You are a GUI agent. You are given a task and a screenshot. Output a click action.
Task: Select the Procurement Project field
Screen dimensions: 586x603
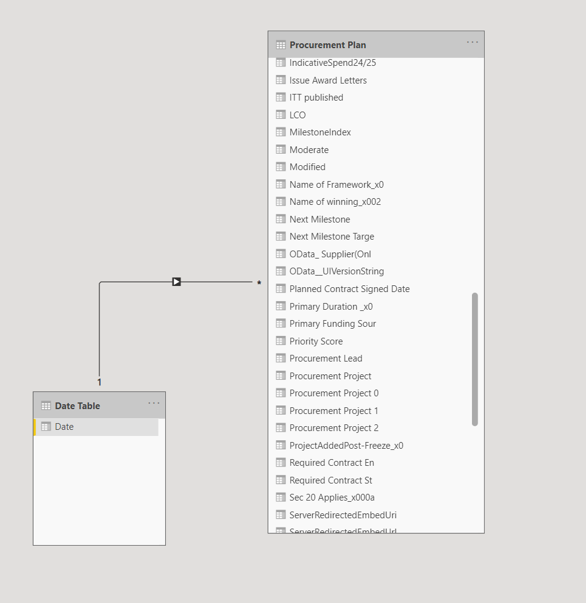click(x=331, y=376)
